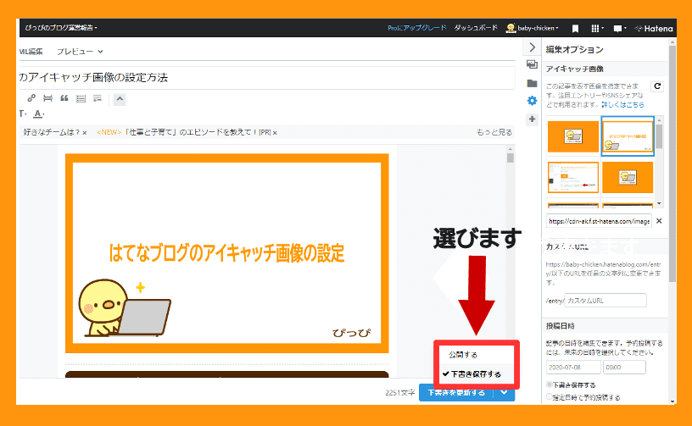
Task: Open the photo insertion sidebar icon
Action: 533,64
